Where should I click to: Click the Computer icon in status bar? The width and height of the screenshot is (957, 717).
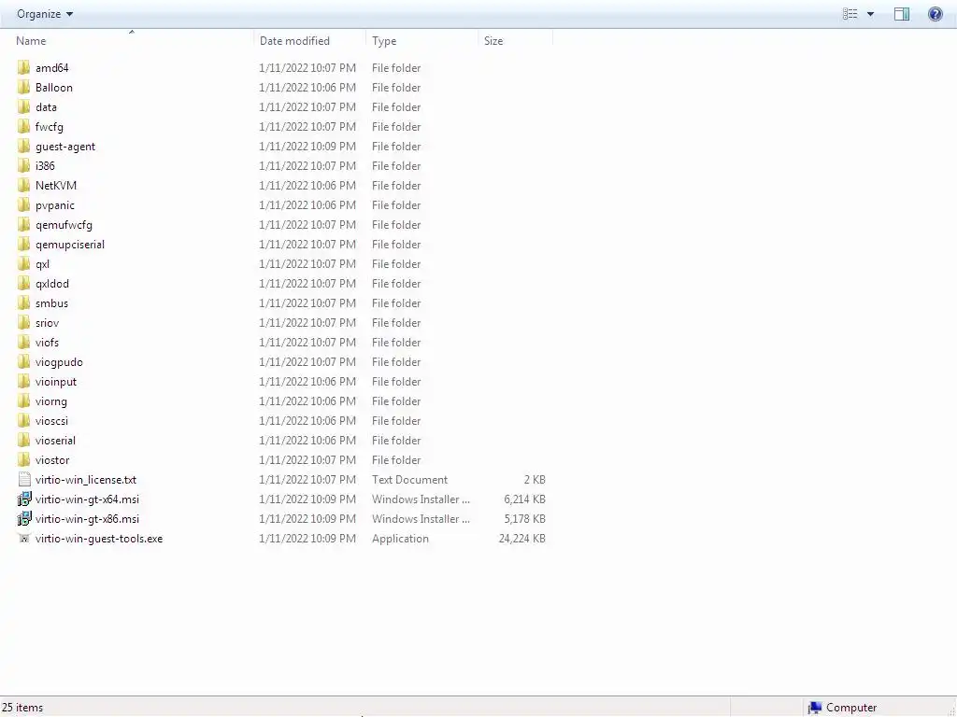point(815,708)
